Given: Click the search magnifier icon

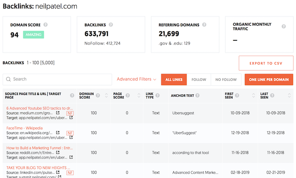Looking at the screenshot, I should 8,79.
